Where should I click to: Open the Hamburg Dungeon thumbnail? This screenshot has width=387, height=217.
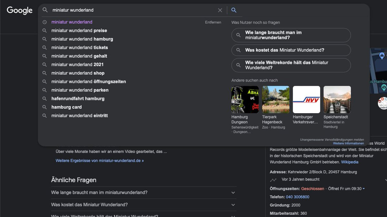pyautogui.click(x=245, y=100)
